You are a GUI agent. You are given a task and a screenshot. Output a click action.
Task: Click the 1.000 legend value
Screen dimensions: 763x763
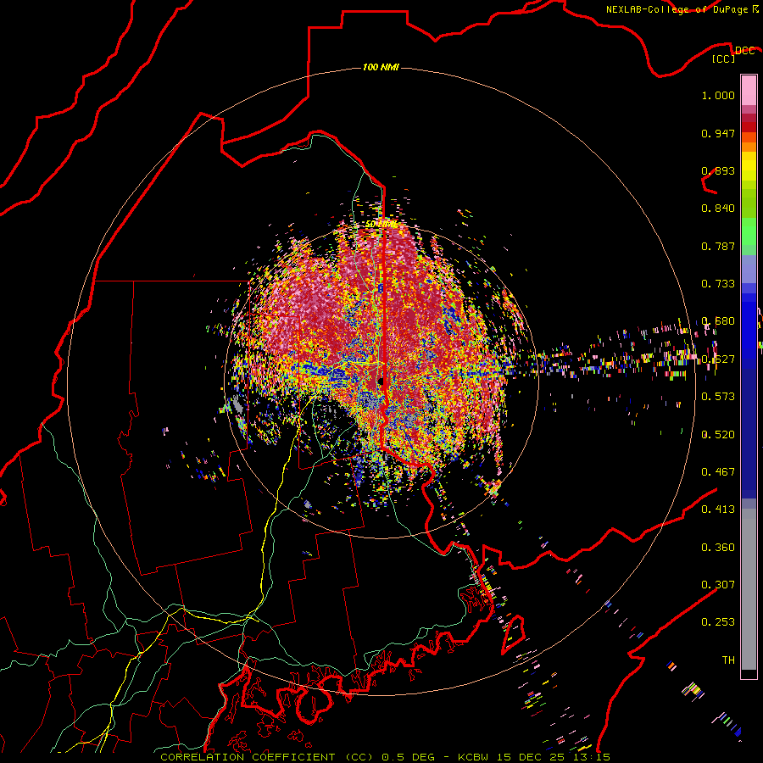click(718, 95)
